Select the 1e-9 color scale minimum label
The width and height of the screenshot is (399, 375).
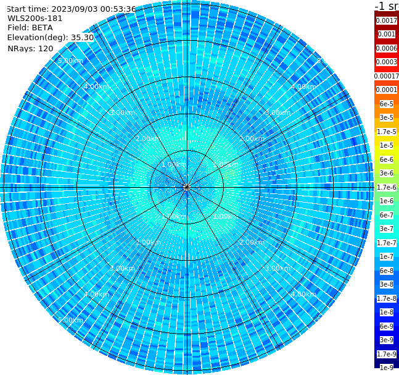pos(387,368)
